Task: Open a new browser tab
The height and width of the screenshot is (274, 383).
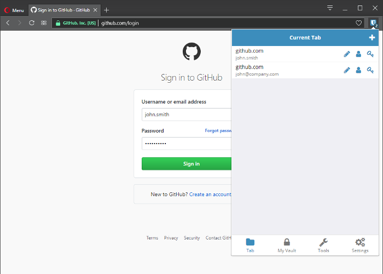Action: coord(107,10)
